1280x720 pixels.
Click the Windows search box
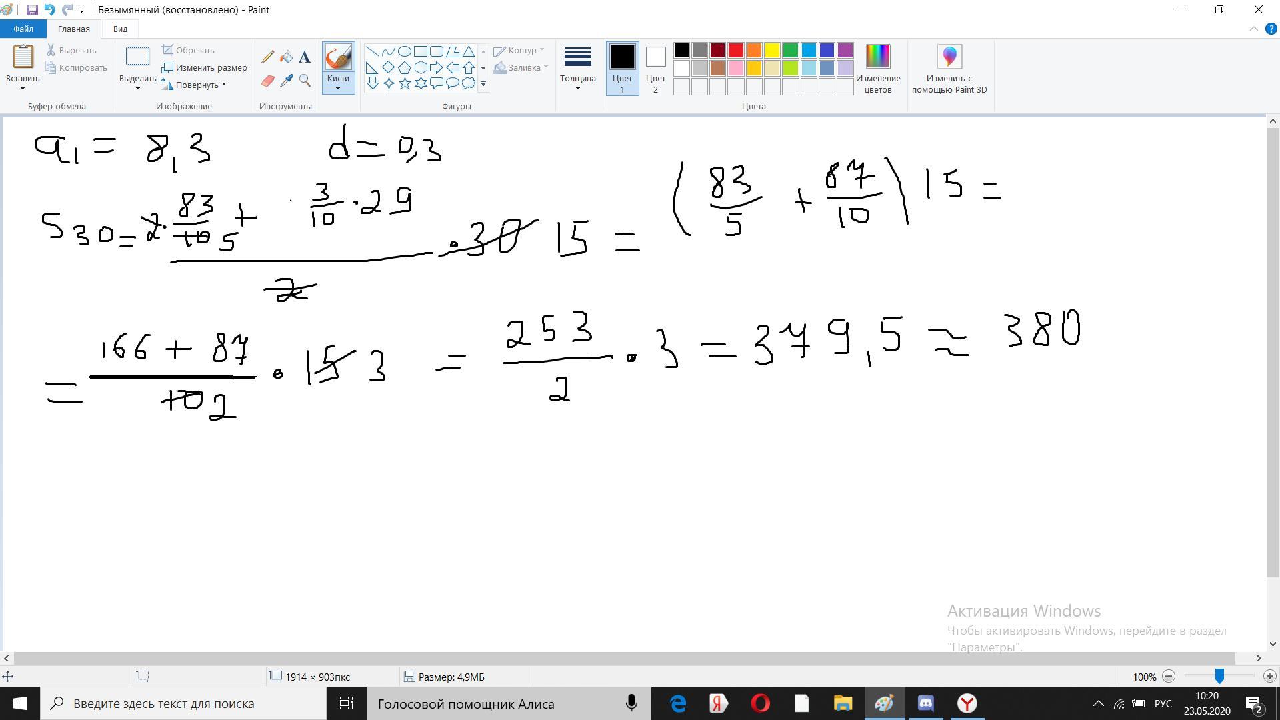click(183, 703)
